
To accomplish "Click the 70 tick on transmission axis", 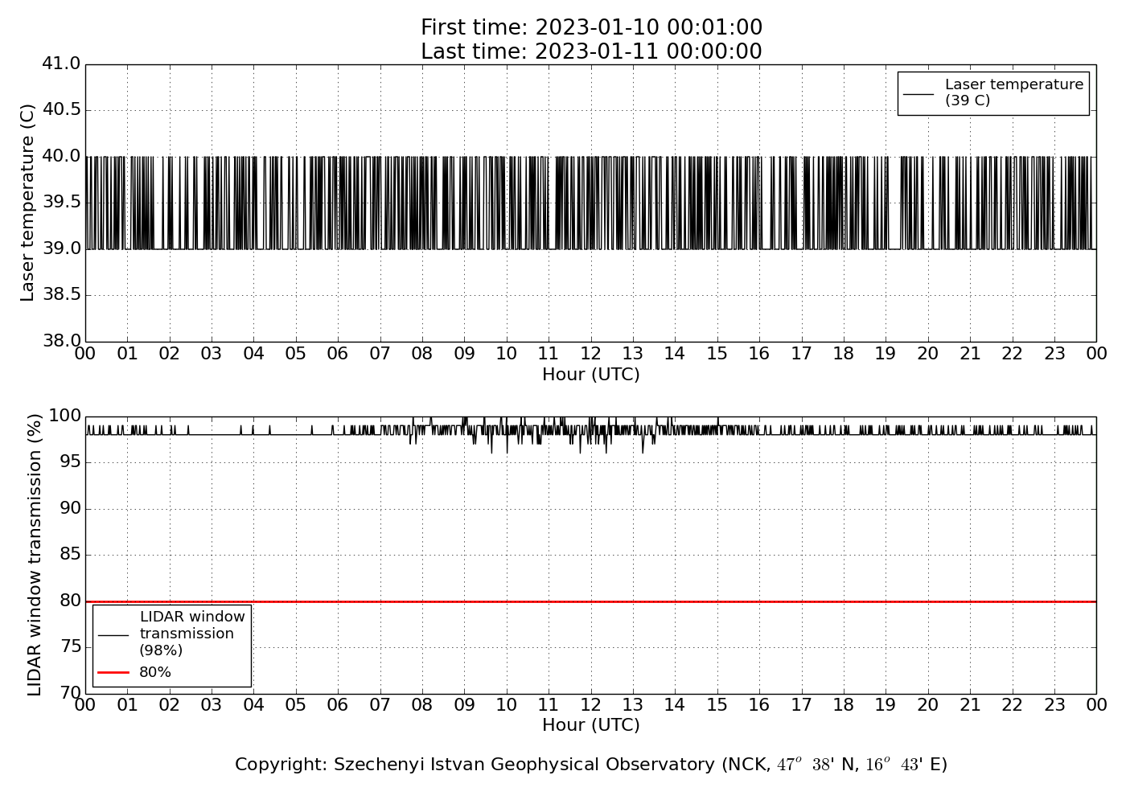I will coord(71,693).
